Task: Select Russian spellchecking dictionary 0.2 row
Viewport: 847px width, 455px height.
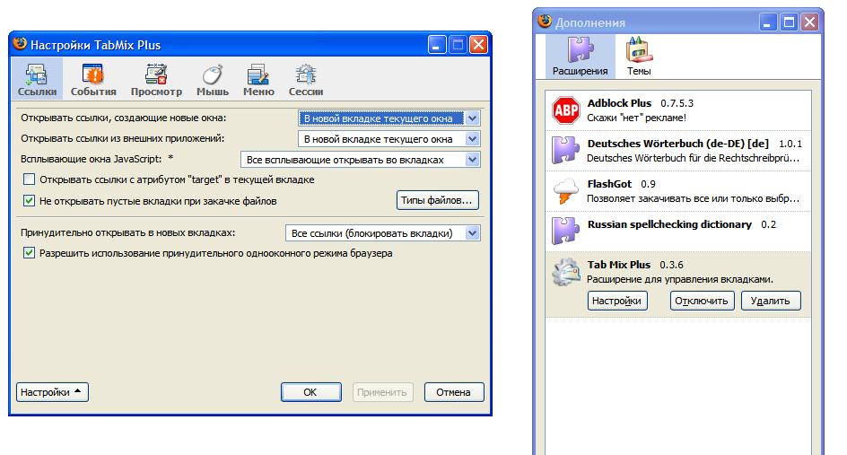Action: click(x=678, y=232)
